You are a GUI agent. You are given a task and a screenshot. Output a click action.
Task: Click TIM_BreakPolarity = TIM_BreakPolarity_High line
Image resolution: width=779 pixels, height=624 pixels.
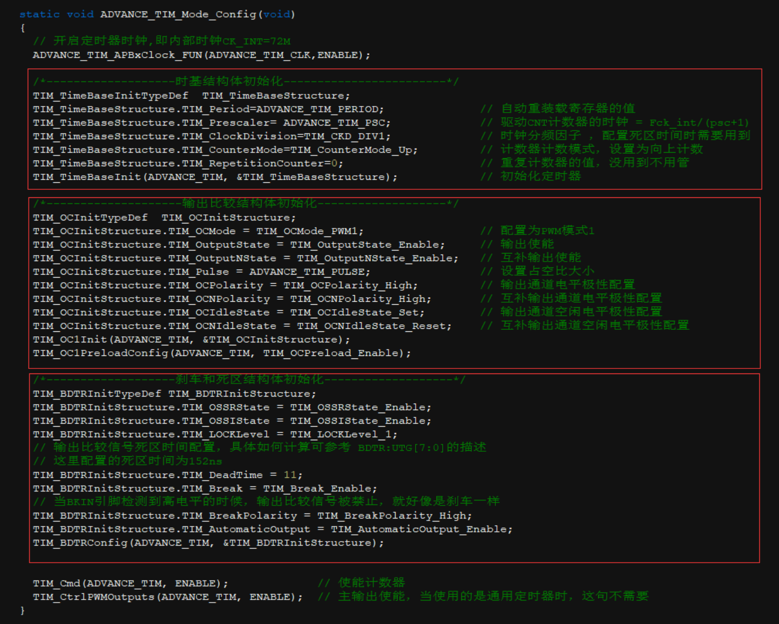(252, 516)
